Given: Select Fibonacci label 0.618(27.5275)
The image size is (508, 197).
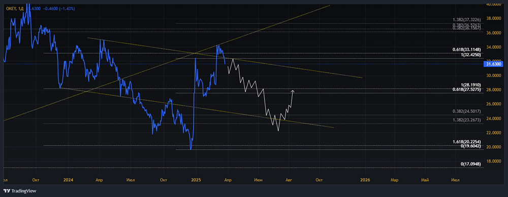Looking at the screenshot, I should [466, 90].
